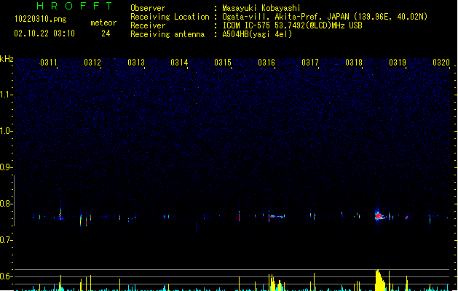Select the file name 10220310.png
The width and height of the screenshot is (458, 291).
(x=41, y=19)
